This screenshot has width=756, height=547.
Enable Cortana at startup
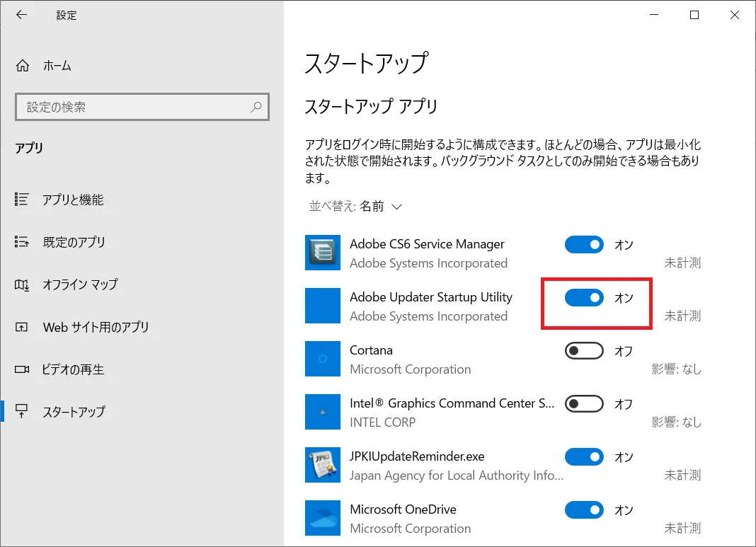coord(584,350)
